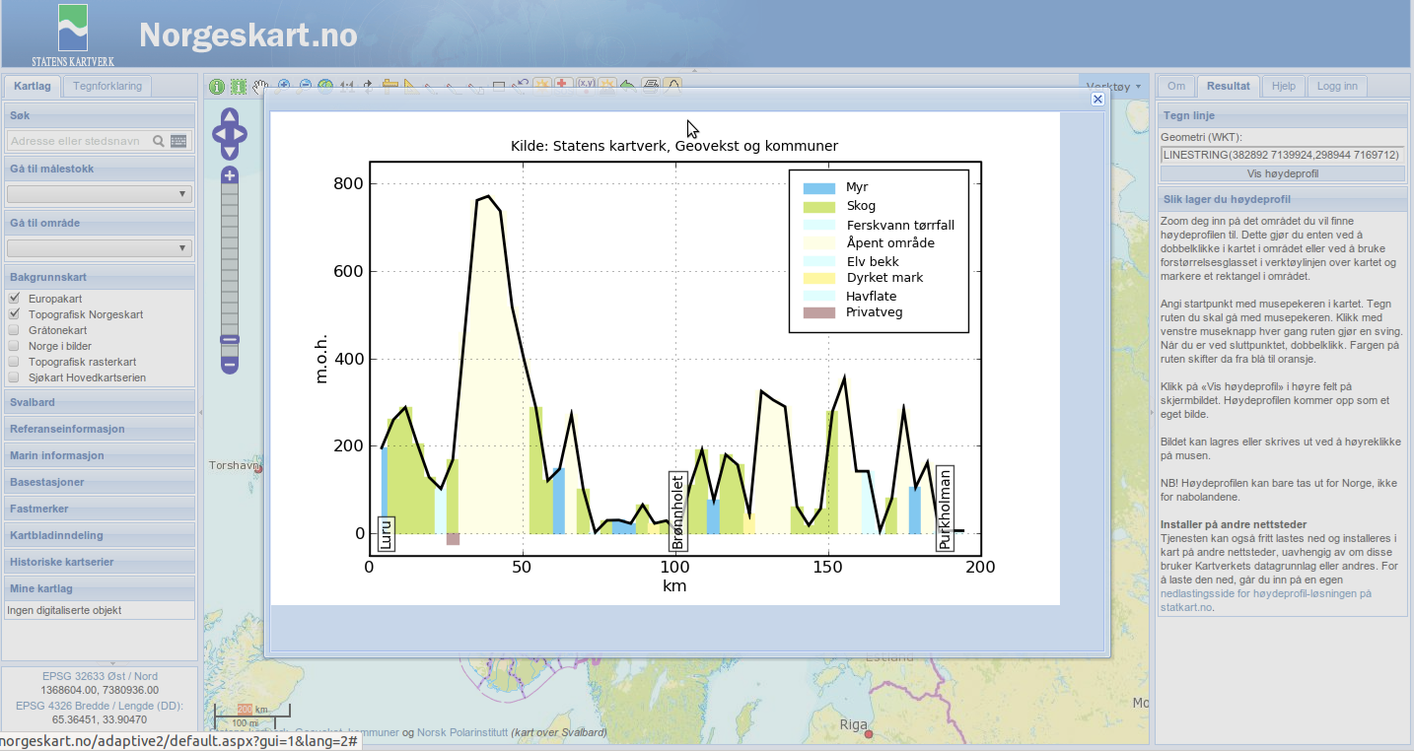Open the Gå til målestokk dropdown
The height and width of the screenshot is (751, 1414).
tap(99, 194)
